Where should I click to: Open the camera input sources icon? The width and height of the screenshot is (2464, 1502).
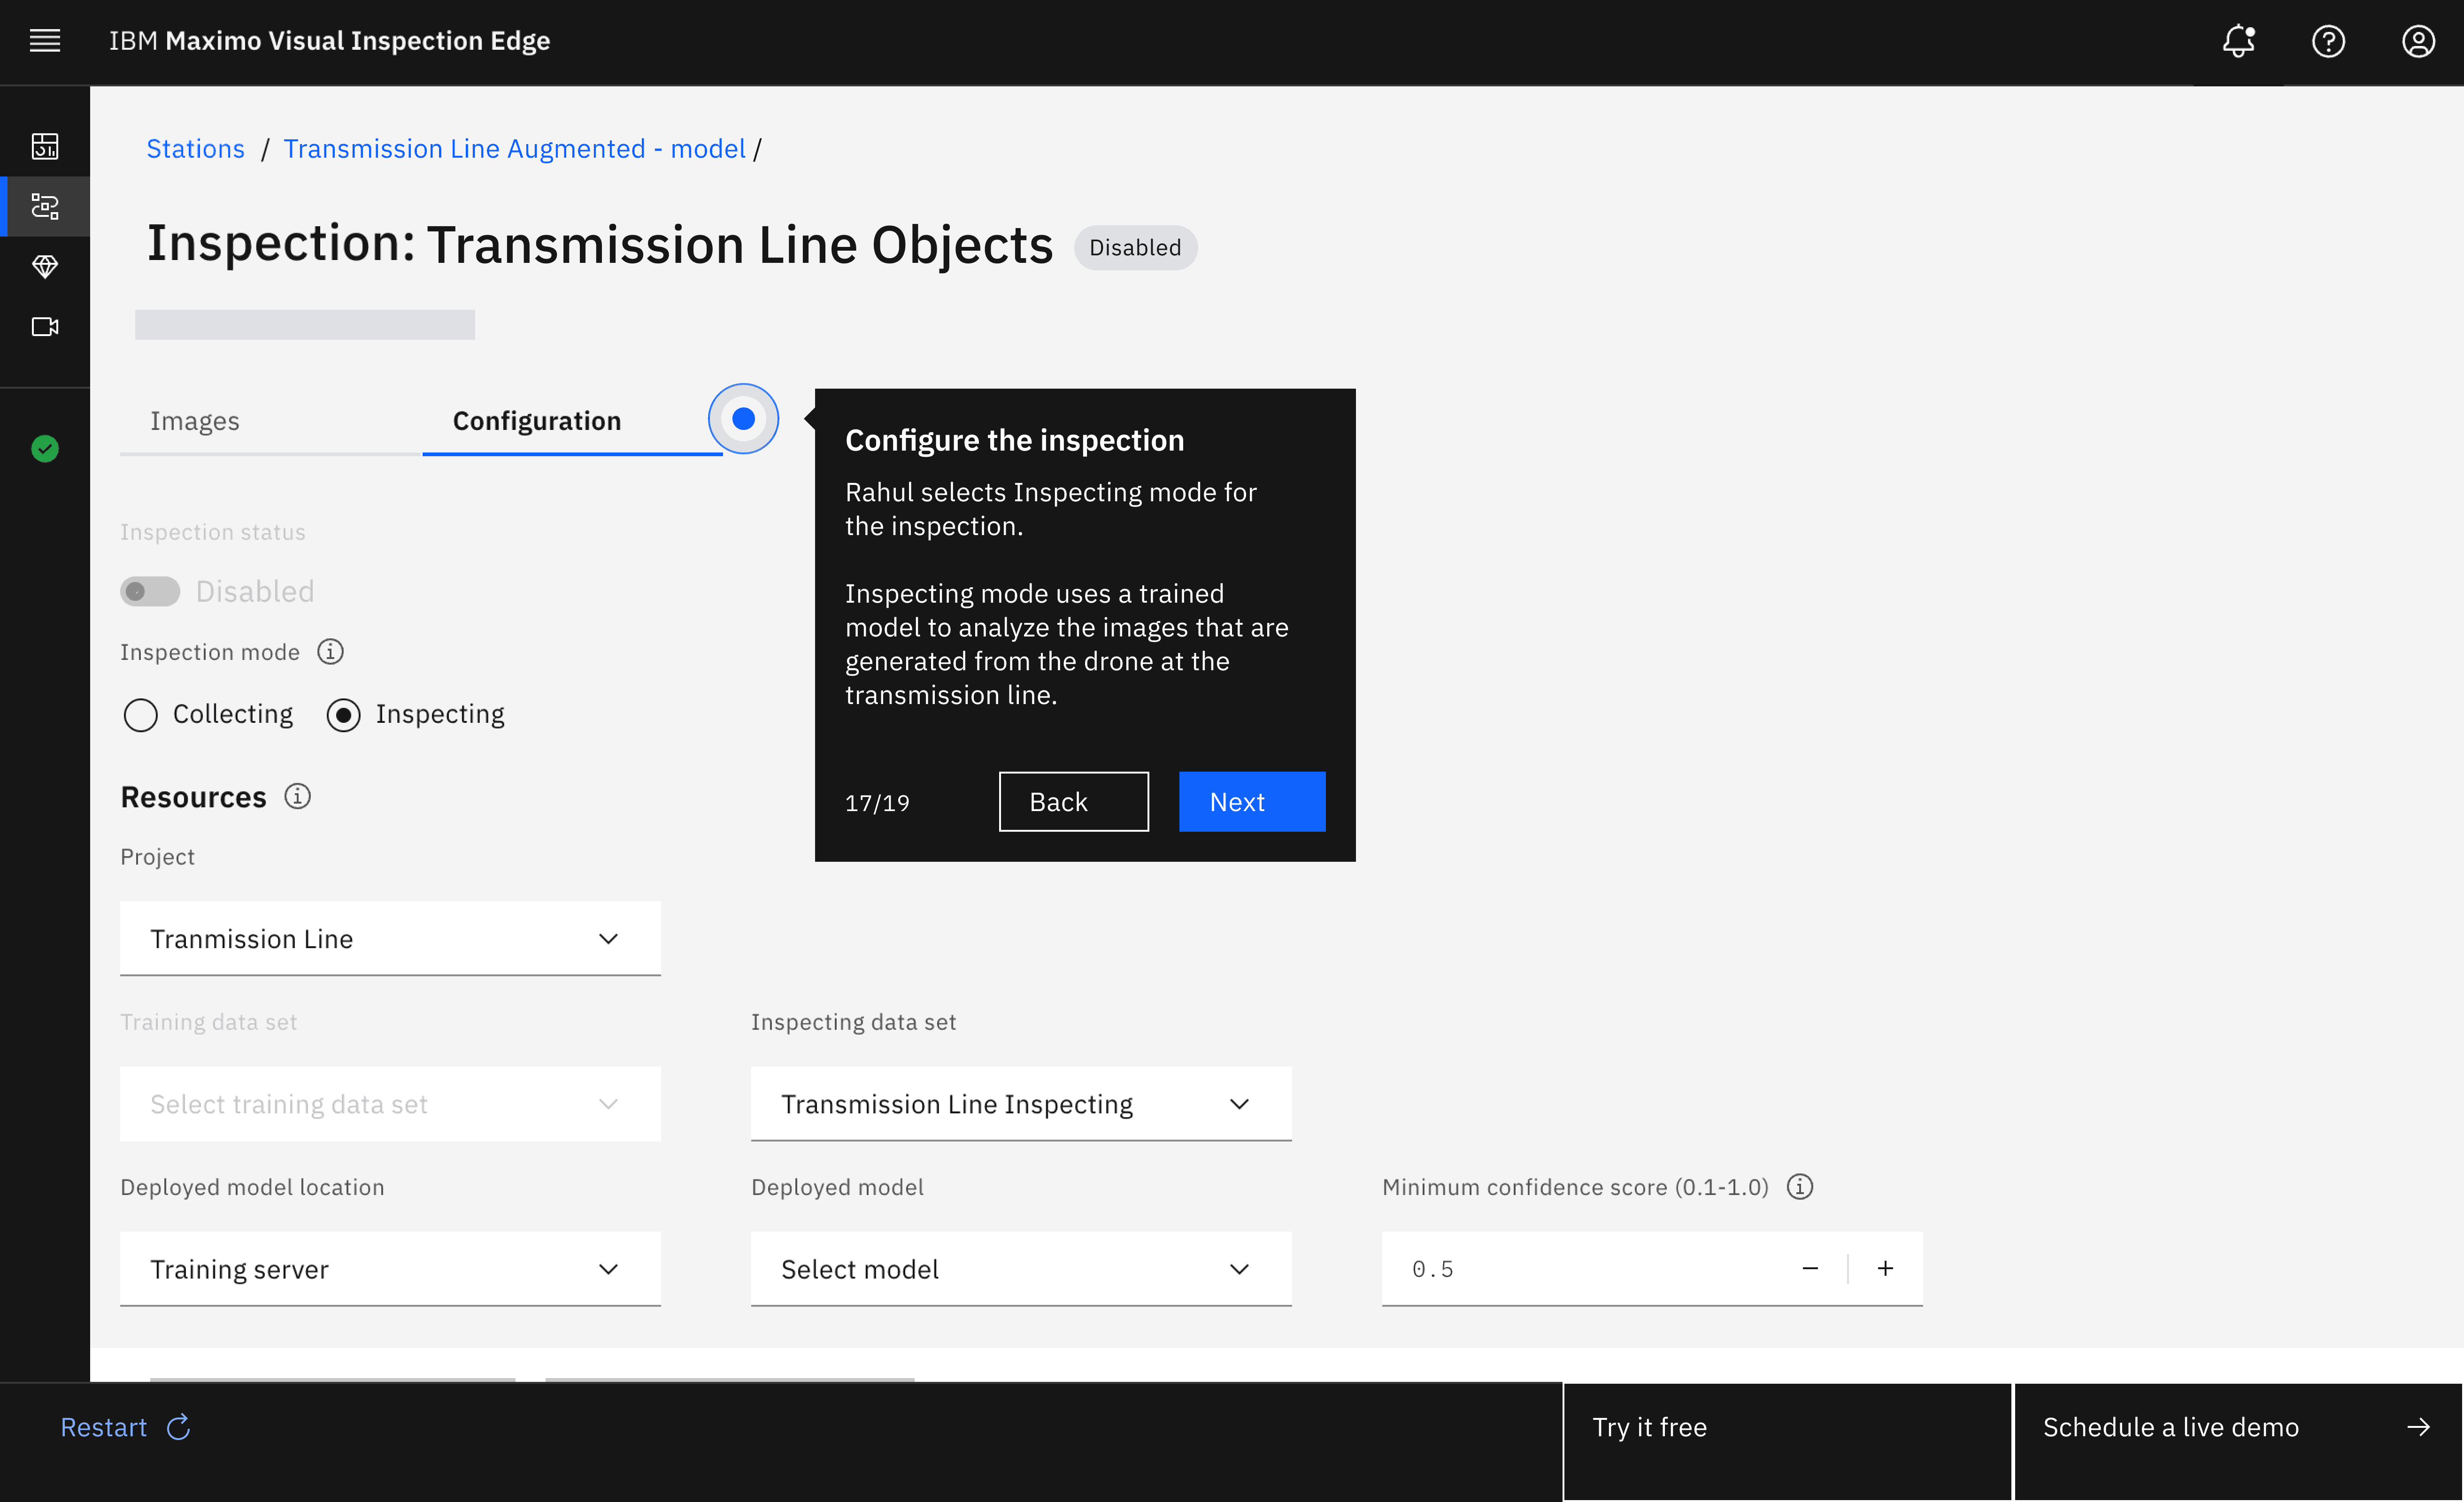[45, 327]
